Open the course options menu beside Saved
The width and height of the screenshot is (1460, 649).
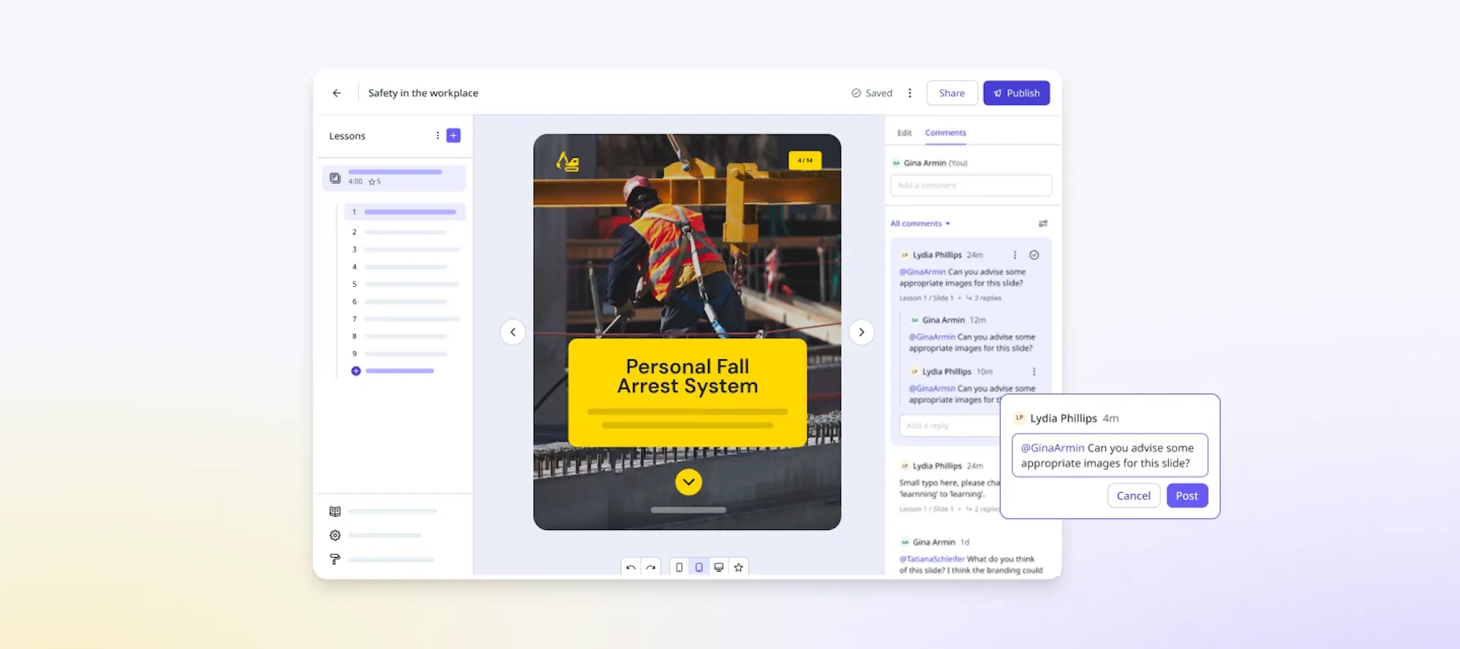(910, 93)
